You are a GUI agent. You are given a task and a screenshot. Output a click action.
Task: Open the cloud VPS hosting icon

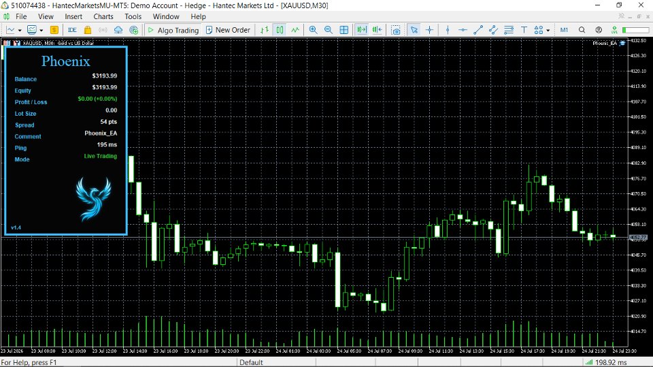pos(118,30)
